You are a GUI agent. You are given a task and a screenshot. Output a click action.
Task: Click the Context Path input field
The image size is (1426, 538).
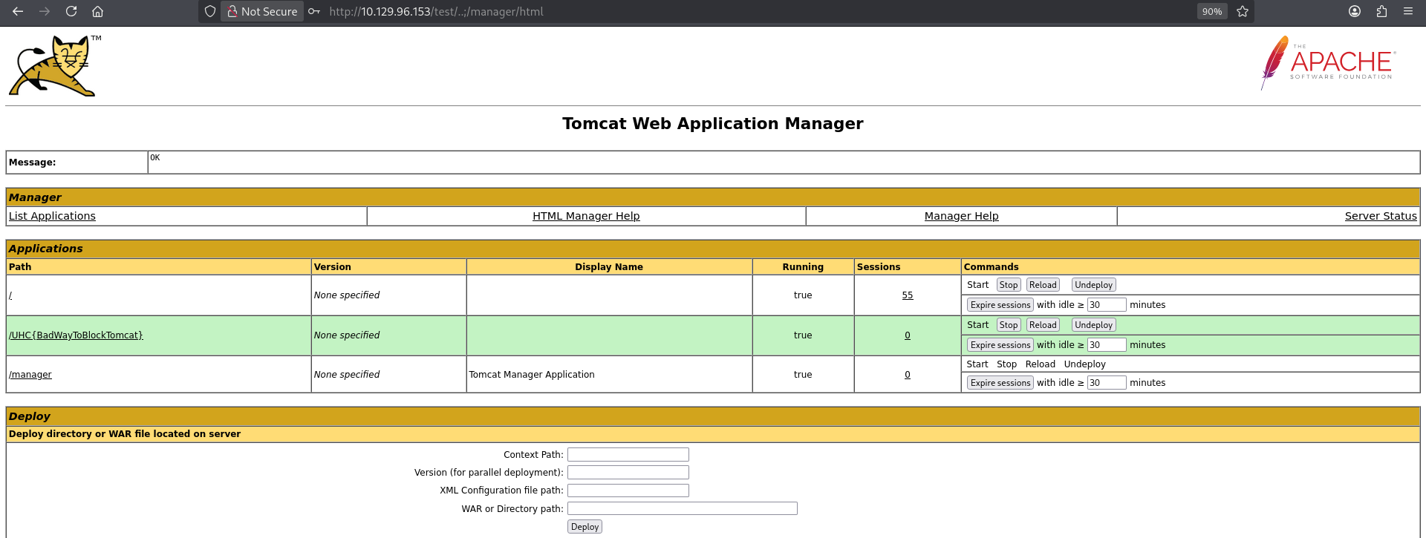click(x=628, y=455)
